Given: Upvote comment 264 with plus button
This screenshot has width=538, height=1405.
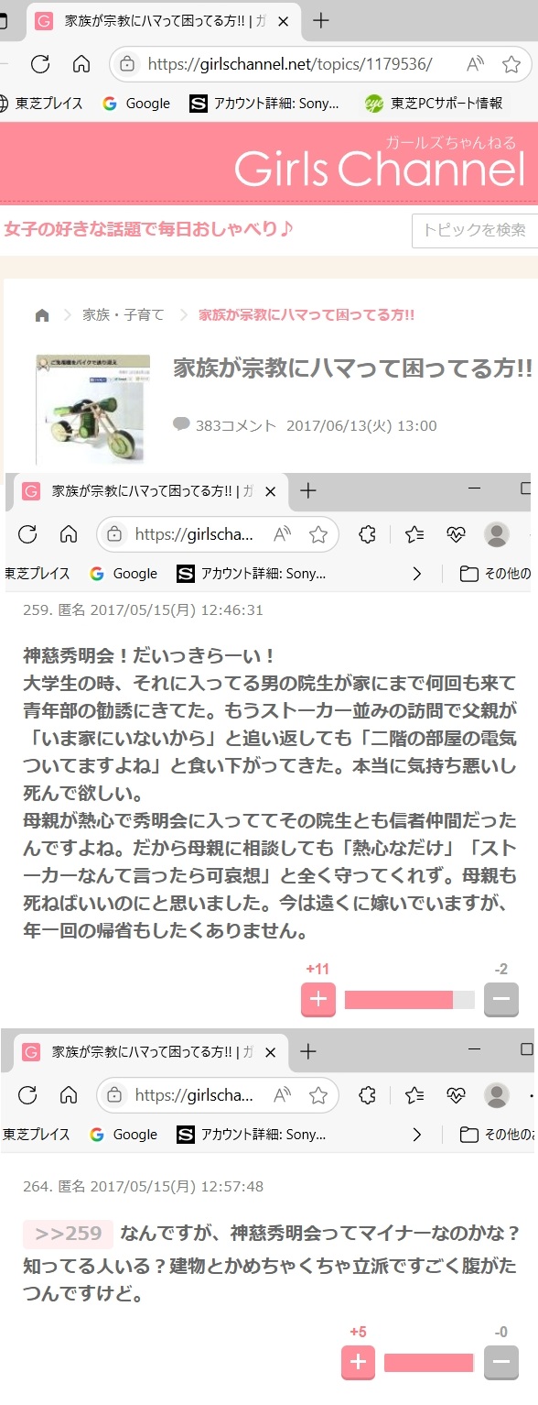Looking at the screenshot, I should click(x=358, y=1362).
